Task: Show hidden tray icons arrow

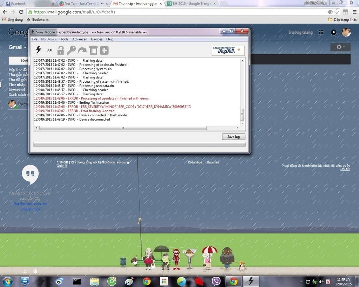Action: (301, 281)
